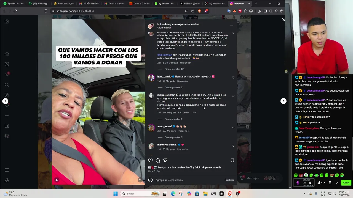This screenshot has height=198, width=353.
Task: Expand Ver respuestas (3)
Action: click(x=174, y=137)
